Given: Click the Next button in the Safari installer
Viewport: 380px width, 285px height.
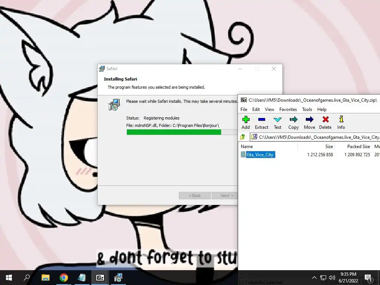Looking at the screenshot, I should (225, 196).
